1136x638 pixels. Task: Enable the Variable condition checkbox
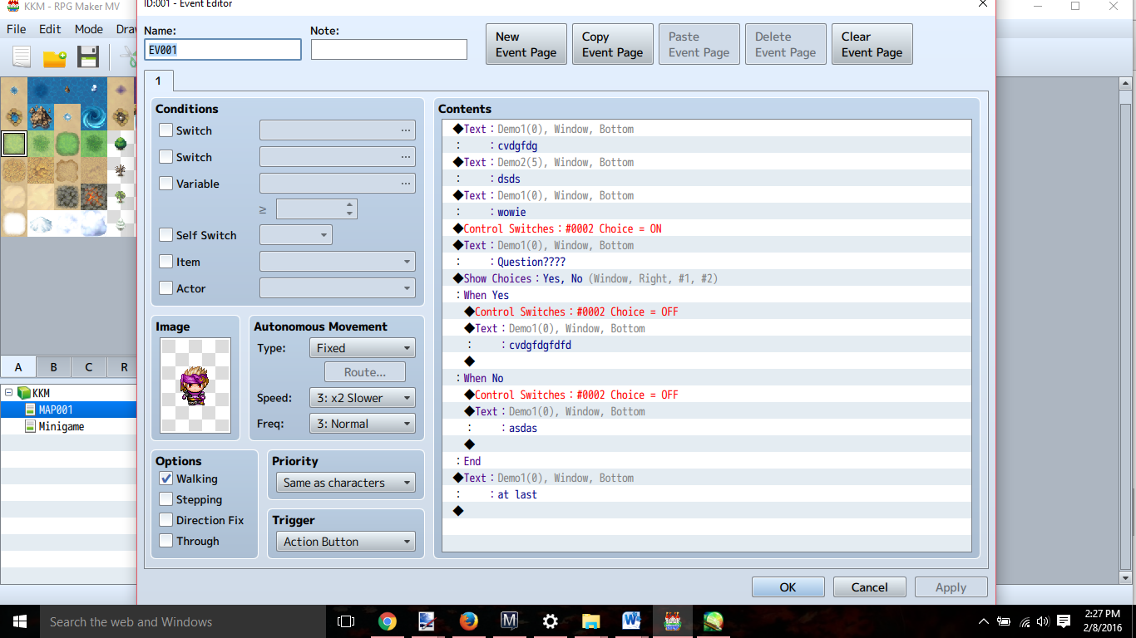[x=166, y=184]
